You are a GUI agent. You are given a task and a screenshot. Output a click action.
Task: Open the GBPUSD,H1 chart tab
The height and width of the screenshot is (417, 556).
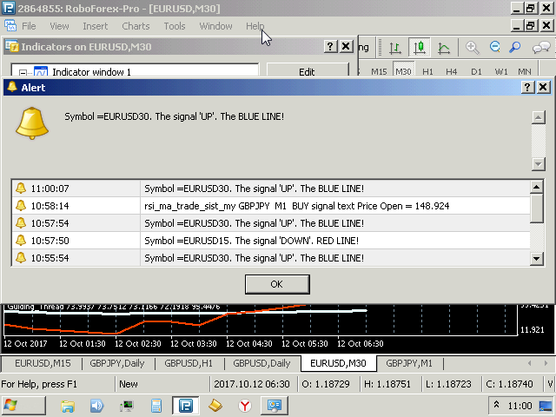point(189,363)
